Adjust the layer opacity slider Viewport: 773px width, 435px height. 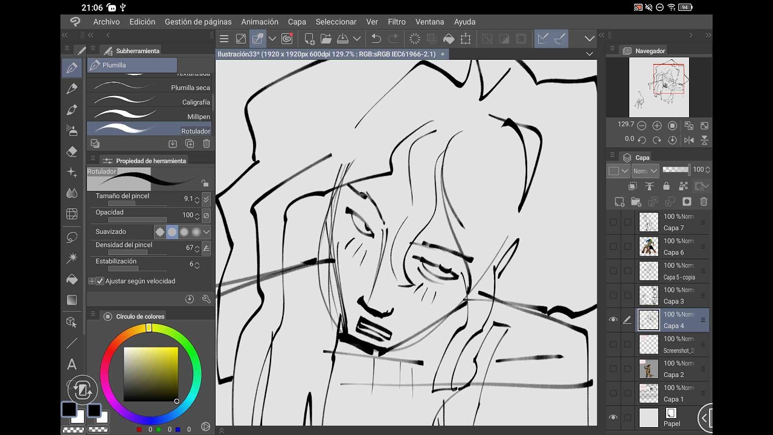(676, 170)
